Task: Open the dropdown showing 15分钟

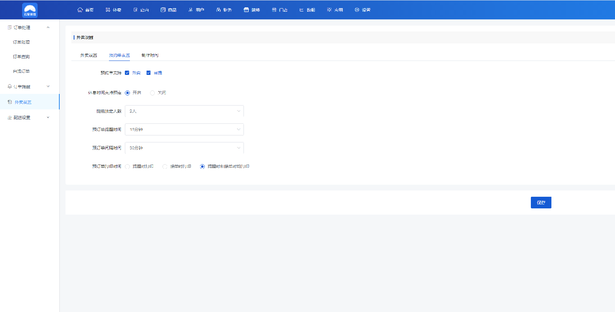Action: coord(185,130)
